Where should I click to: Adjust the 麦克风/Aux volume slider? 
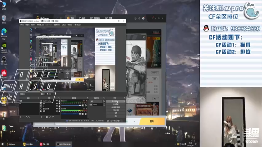[71, 105]
